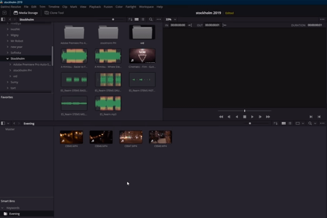Click the mark out bracket icon

click(224, 25)
